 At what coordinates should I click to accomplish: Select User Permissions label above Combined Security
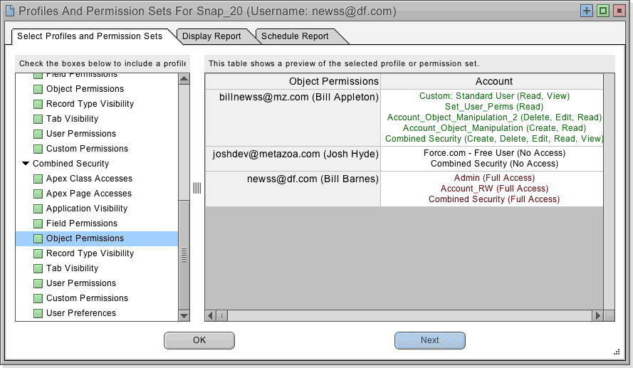pyautogui.click(x=81, y=134)
